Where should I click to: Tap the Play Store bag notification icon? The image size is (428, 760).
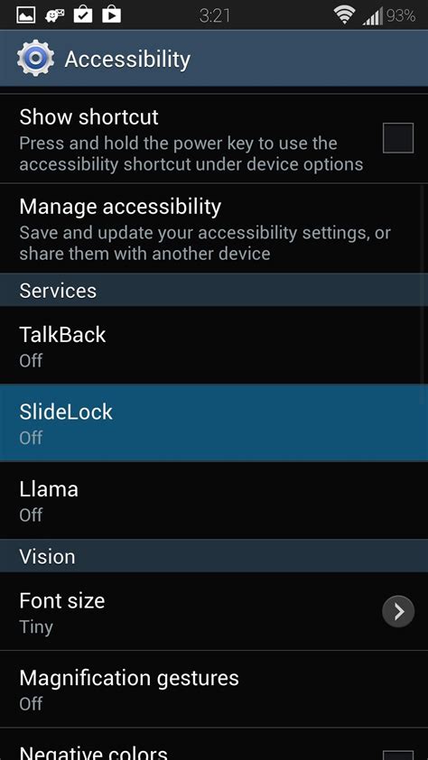pyautogui.click(x=111, y=15)
